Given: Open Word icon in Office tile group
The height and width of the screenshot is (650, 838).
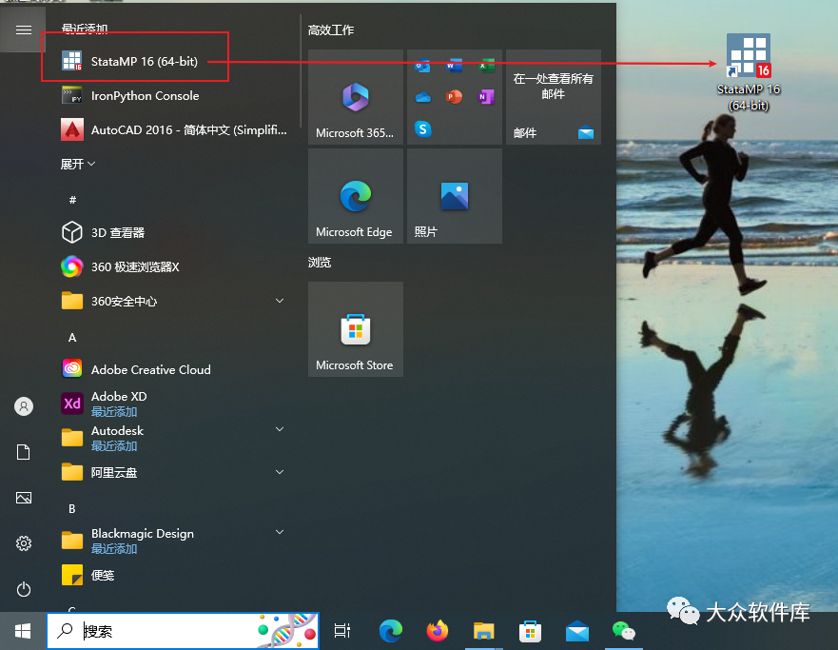Looking at the screenshot, I should [455, 66].
